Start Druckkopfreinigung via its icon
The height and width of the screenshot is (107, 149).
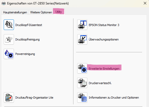(9, 39)
